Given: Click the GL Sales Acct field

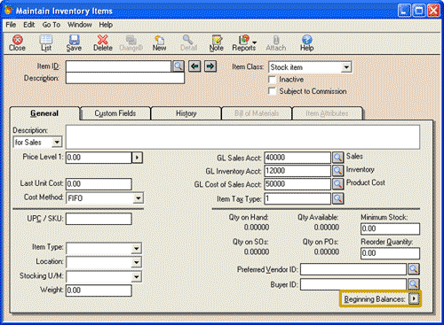Looking at the screenshot, I should [x=297, y=158].
